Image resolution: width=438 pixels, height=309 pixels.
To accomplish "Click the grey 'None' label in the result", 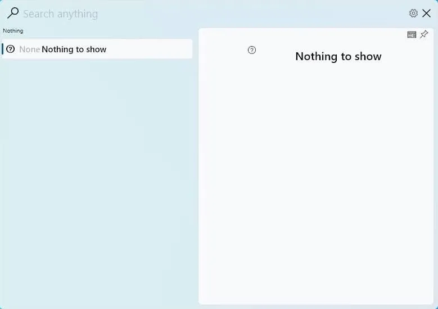I will tap(29, 49).
